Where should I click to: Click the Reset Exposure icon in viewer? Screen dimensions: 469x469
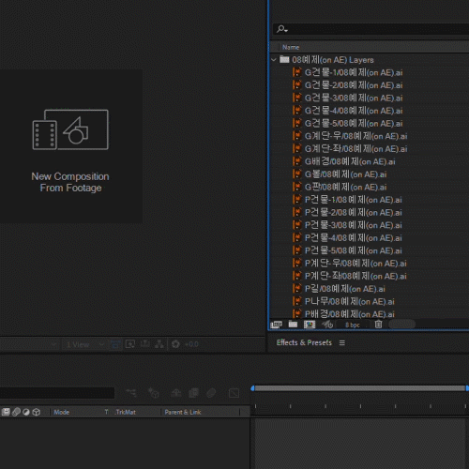click(175, 344)
